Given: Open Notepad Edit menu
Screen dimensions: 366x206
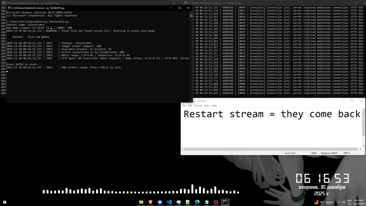Looking at the screenshot, I should point(190,106).
